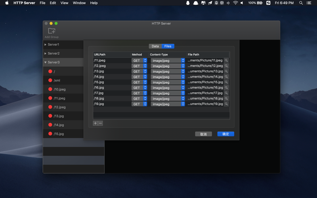Open Notification Center list icon

309,3
